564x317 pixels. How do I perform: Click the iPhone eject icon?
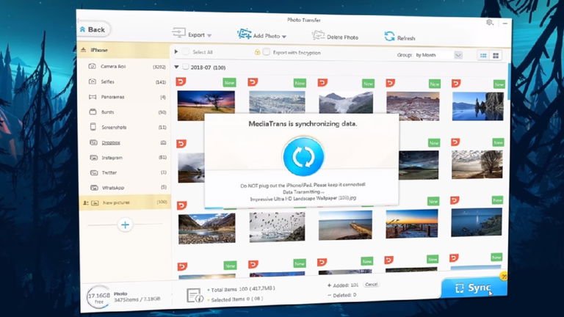click(84, 50)
